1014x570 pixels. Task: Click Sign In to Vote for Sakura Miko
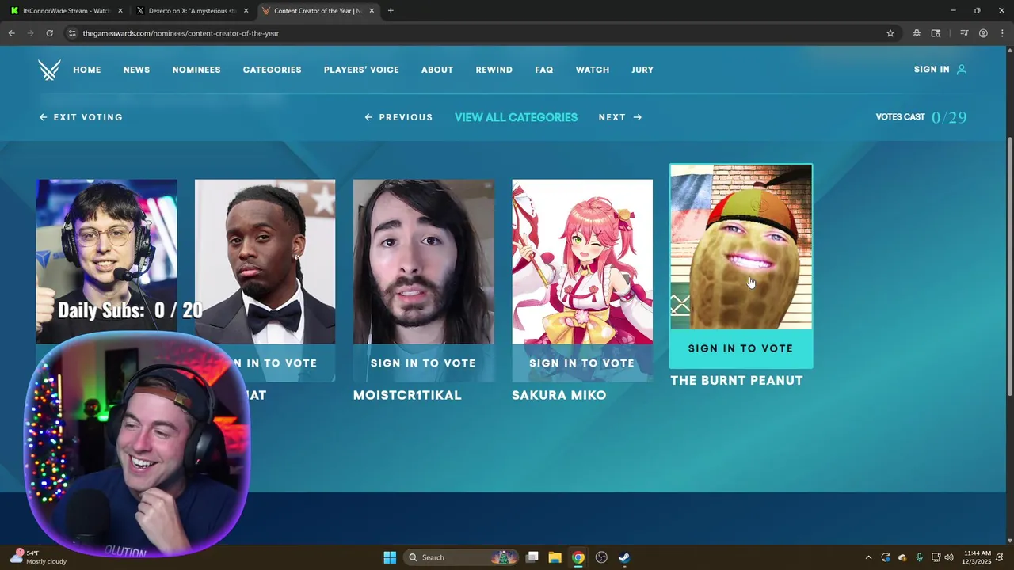(x=582, y=363)
